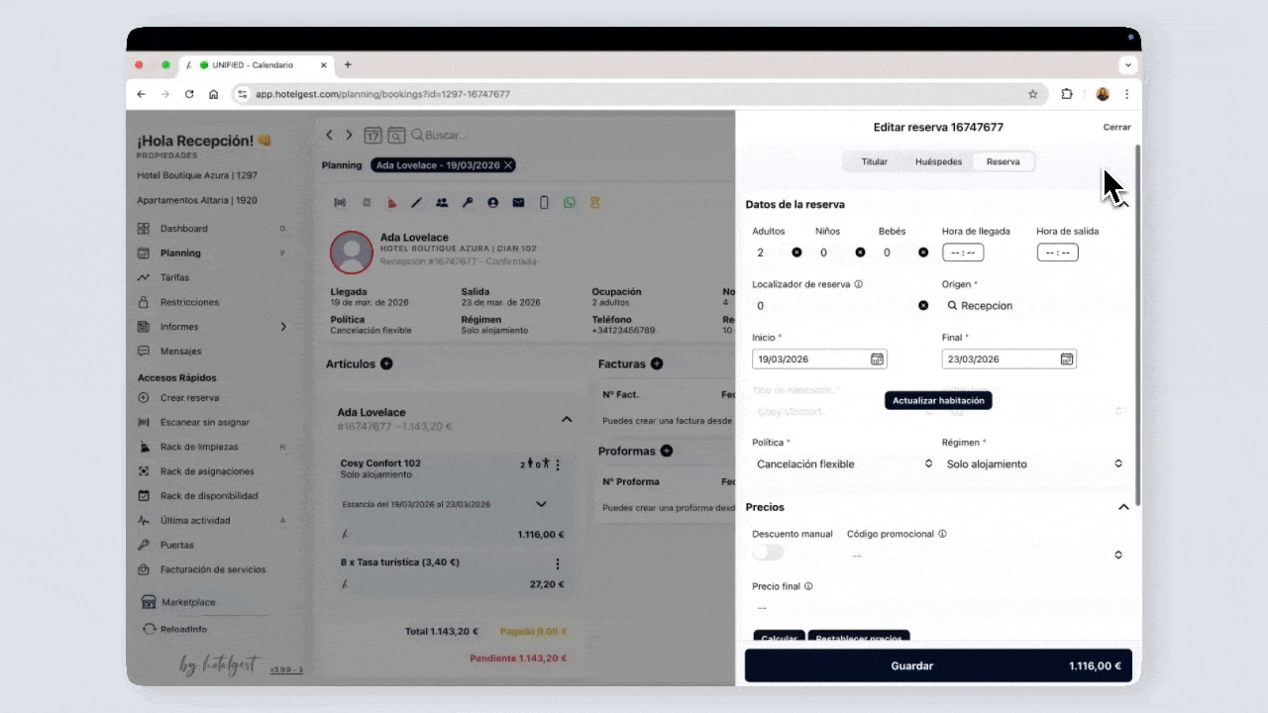This screenshot has height=713, width=1268.
Task: Expand the Informes sidebar submenu
Action: coord(283,327)
